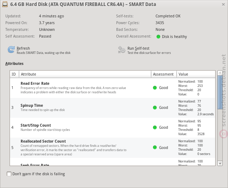Image resolution: width=228 pixels, height=188 pixels.
Task: Click Good text in Spinup Time row
Action: [163, 108]
